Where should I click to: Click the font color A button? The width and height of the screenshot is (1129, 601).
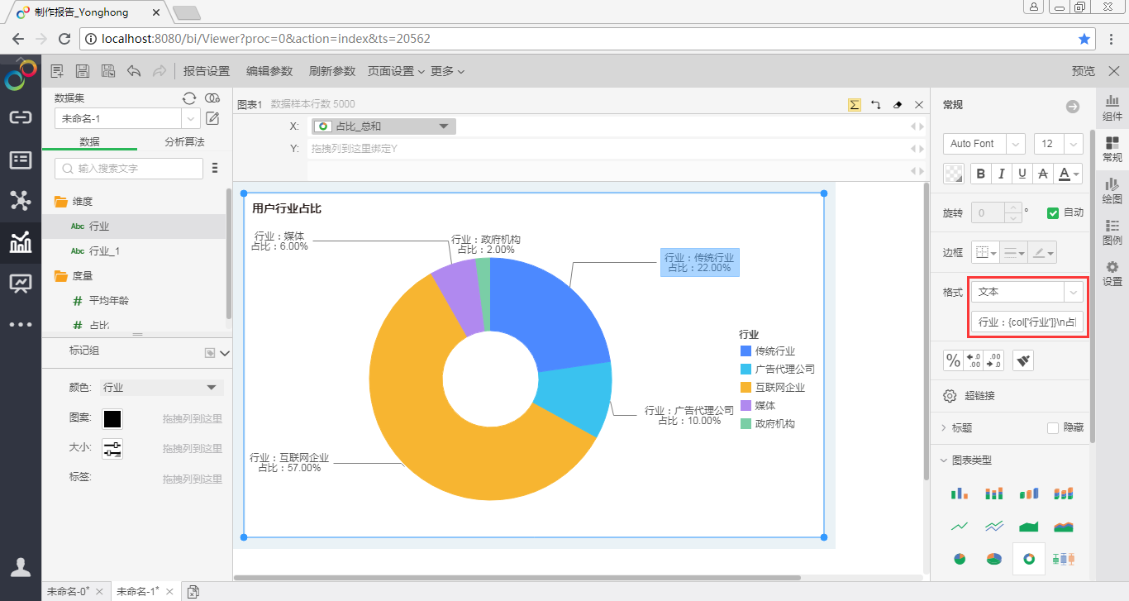coord(1069,174)
